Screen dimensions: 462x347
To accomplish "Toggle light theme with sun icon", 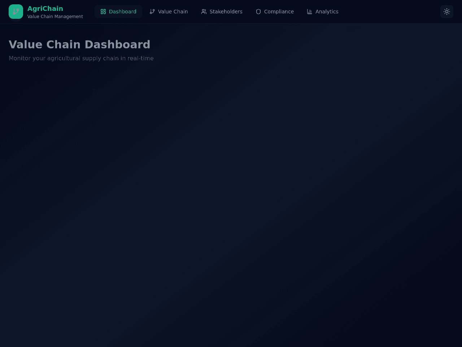I will pos(447,12).
